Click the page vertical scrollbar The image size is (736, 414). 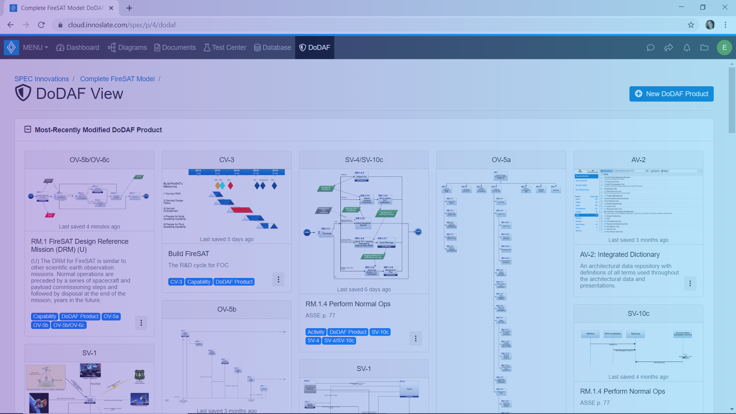pos(732,100)
